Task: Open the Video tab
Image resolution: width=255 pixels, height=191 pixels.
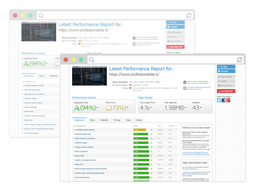Action: pos(128,120)
